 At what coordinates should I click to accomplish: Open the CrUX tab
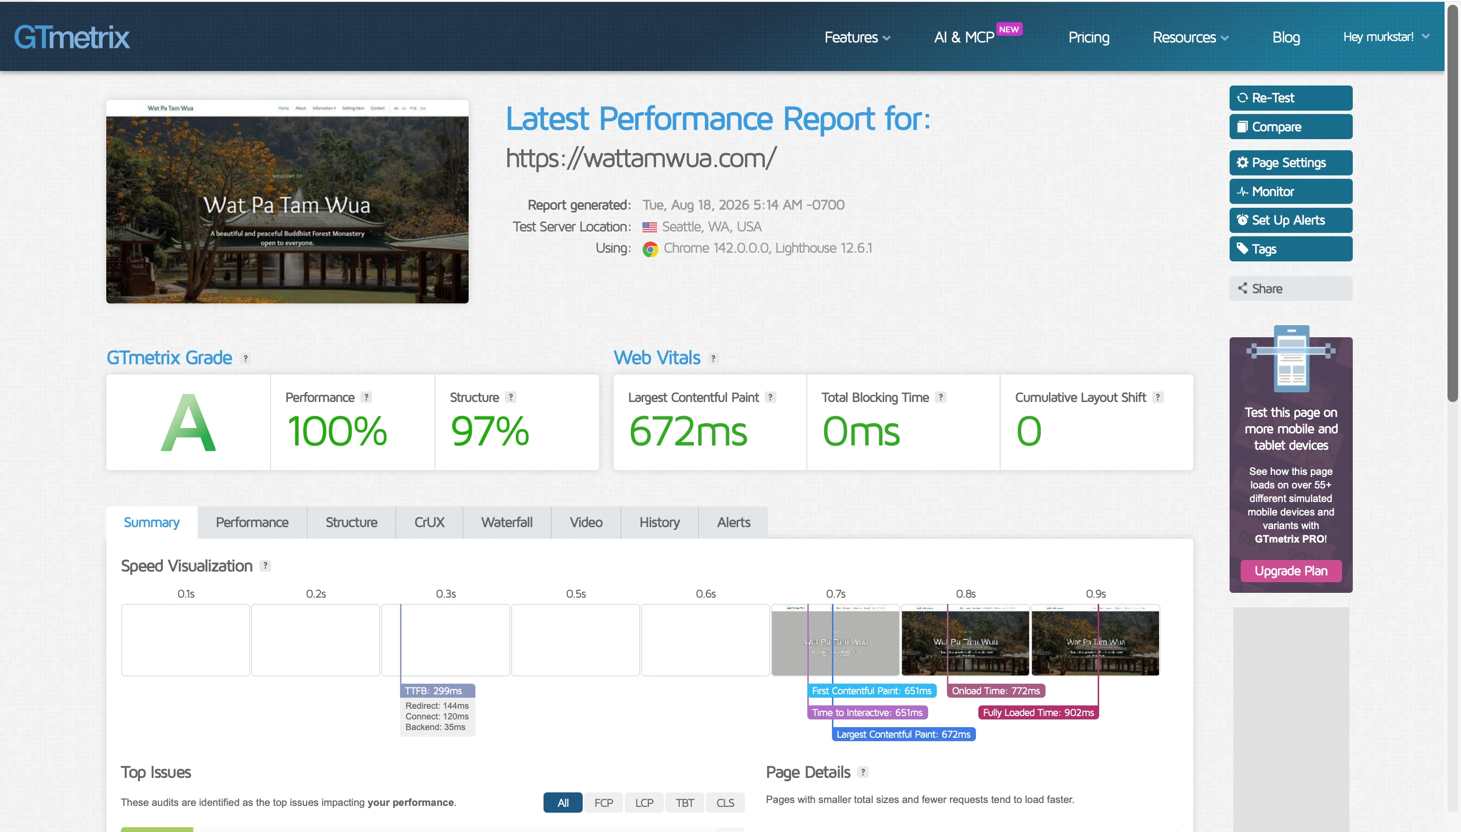(429, 522)
